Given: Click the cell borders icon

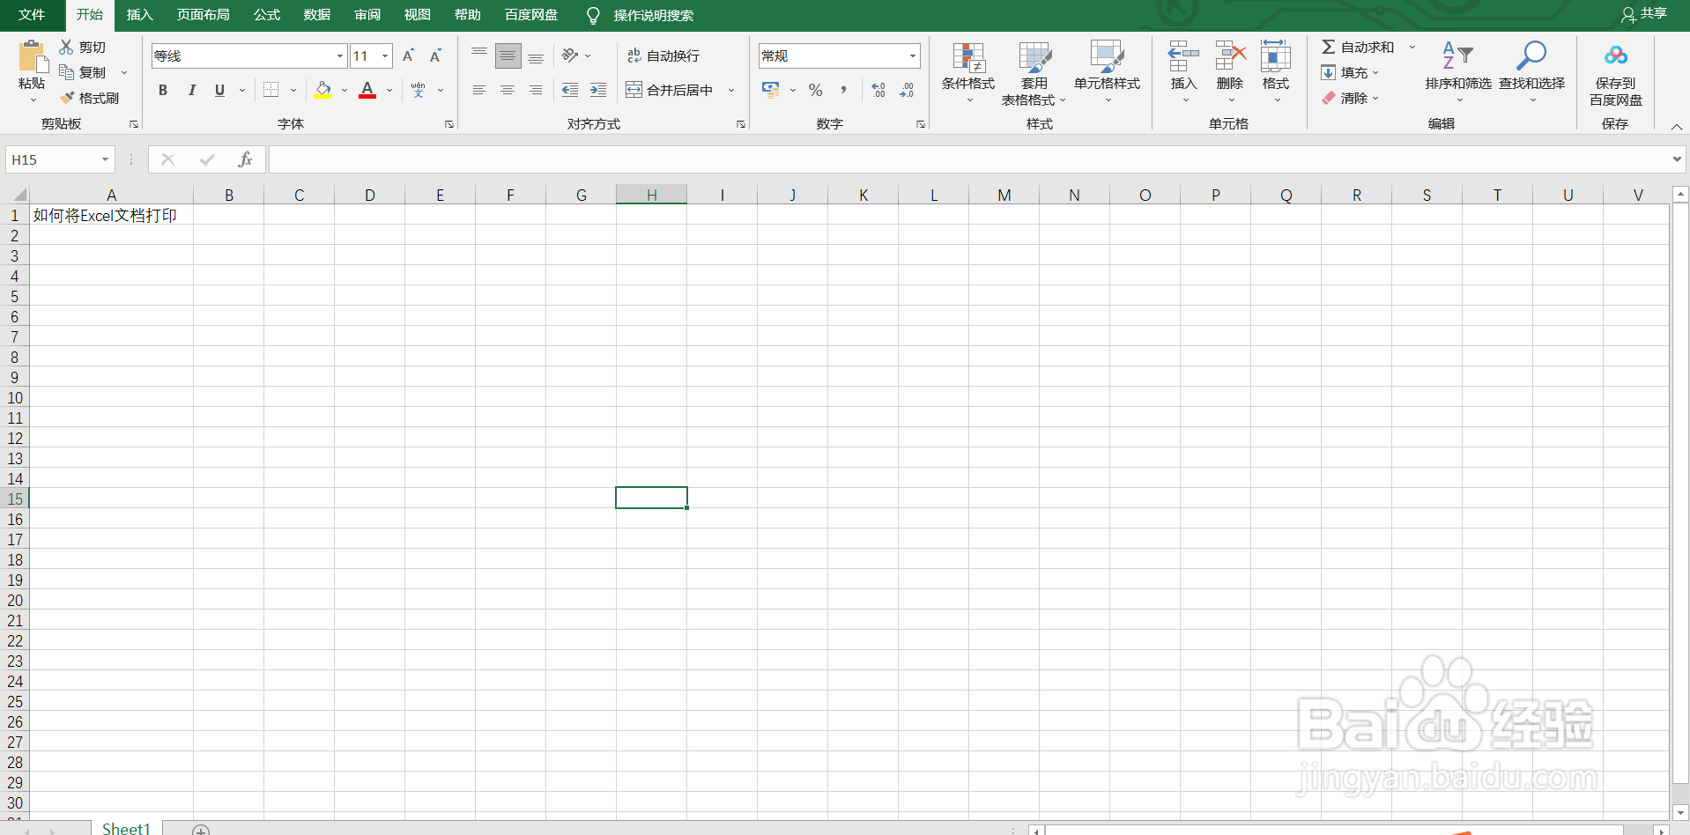Looking at the screenshot, I should pyautogui.click(x=271, y=90).
